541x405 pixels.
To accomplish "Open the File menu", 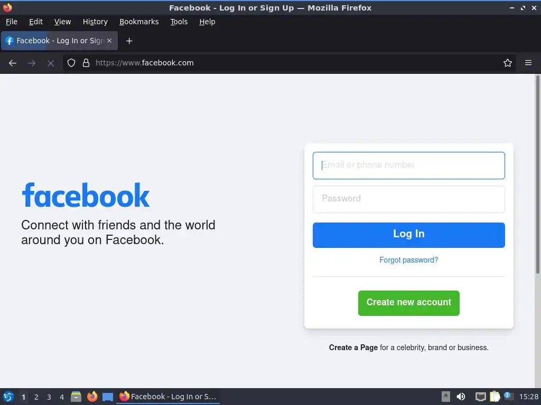I will point(12,22).
